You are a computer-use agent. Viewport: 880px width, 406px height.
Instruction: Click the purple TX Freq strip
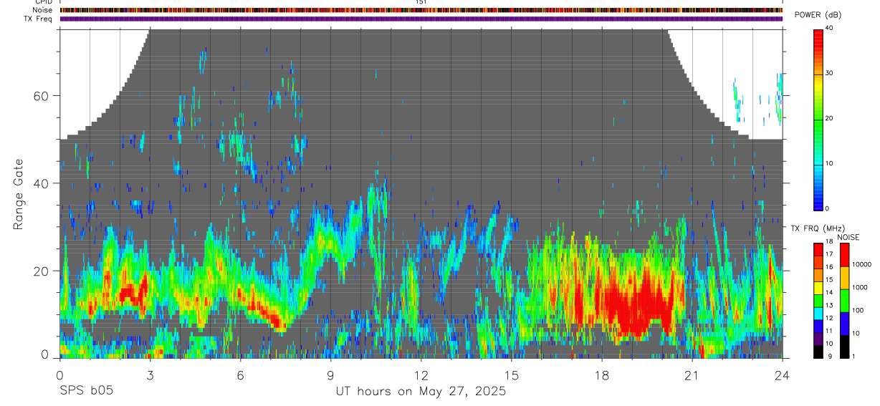point(421,19)
